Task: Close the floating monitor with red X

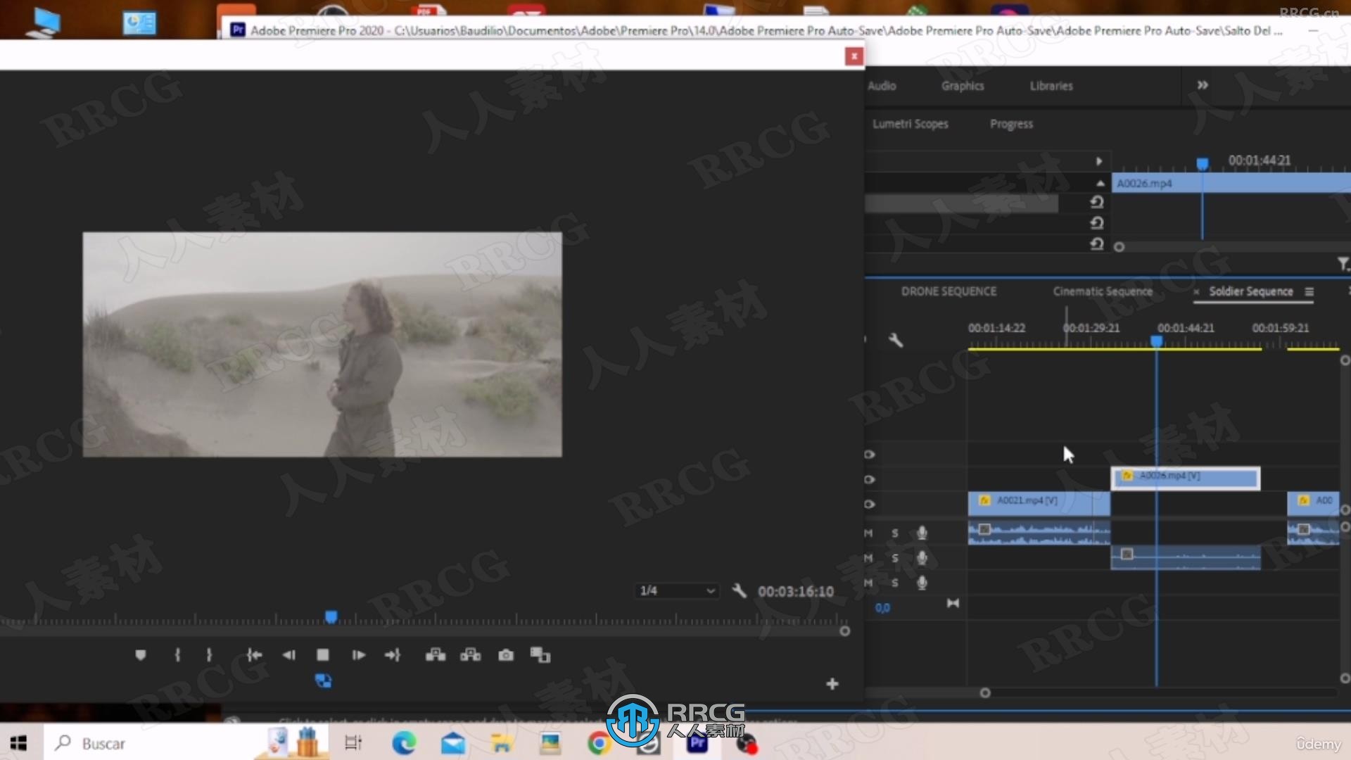Action: 854,56
